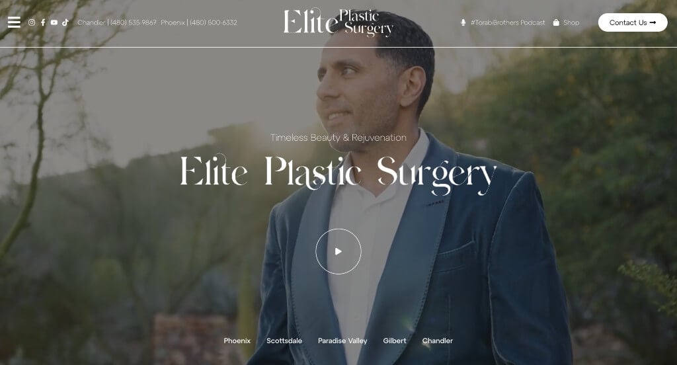Screen dimensions: 677x365
Task: Open the hamburger menu
Action: [14, 22]
